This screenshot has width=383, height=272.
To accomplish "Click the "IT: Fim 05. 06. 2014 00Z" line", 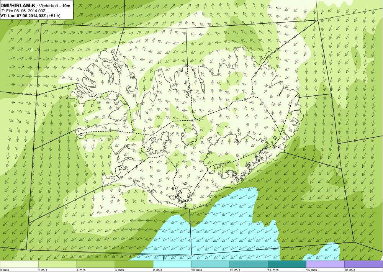I will point(23,11).
